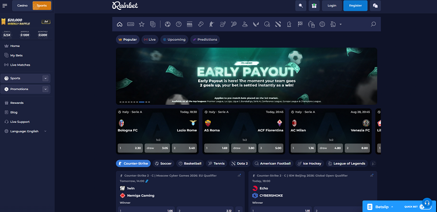Select the Valorant logo icon in sports bar

coord(256,24)
